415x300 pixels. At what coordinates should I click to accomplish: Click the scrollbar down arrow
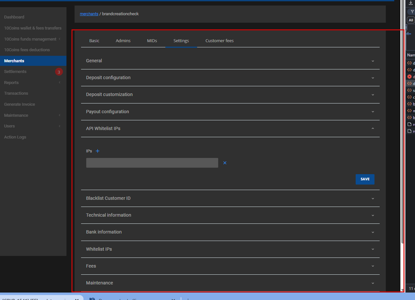tap(402, 290)
